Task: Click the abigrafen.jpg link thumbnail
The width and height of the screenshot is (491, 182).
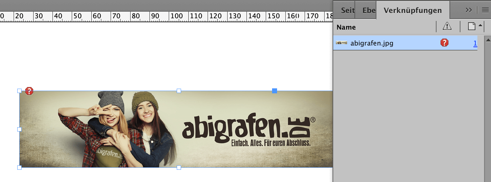Action: (x=342, y=43)
